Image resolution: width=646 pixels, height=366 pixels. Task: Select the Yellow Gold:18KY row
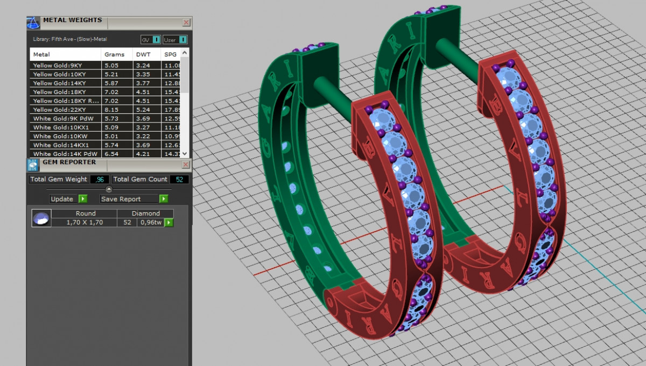coord(65,92)
